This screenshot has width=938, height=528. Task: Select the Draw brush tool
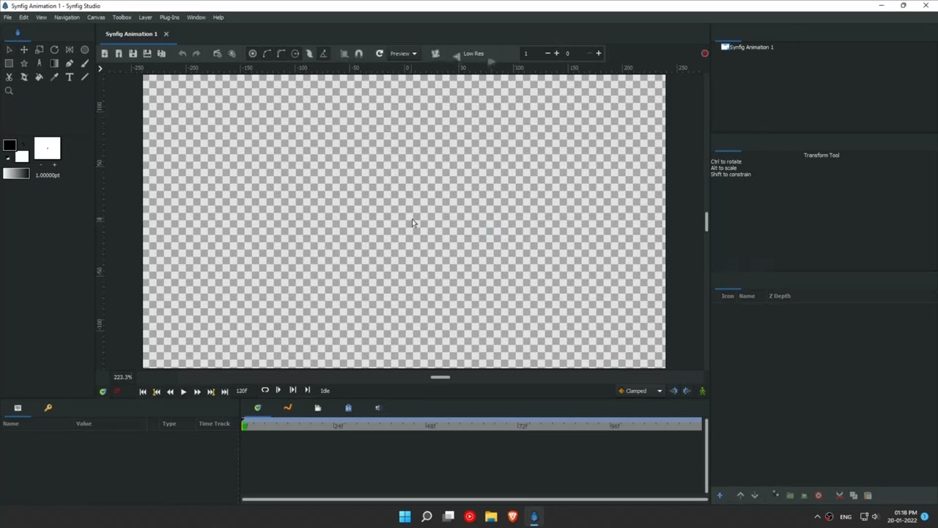click(85, 64)
